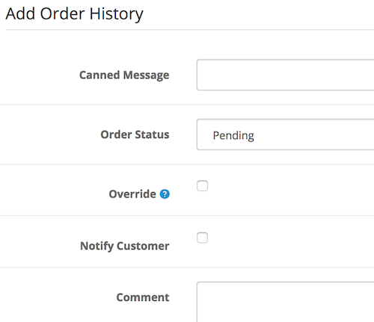
Task: Click the Override help question mark icon
Action: [165, 194]
